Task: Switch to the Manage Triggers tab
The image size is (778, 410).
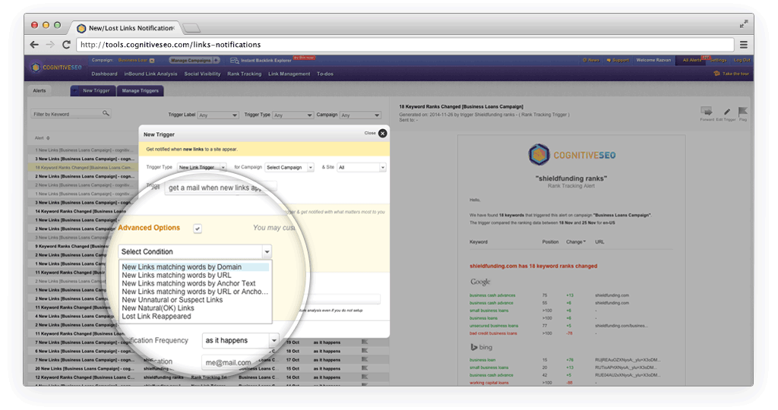Action: click(x=141, y=90)
